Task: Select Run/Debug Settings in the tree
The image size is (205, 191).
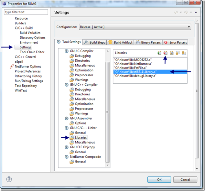Action: click(29, 81)
